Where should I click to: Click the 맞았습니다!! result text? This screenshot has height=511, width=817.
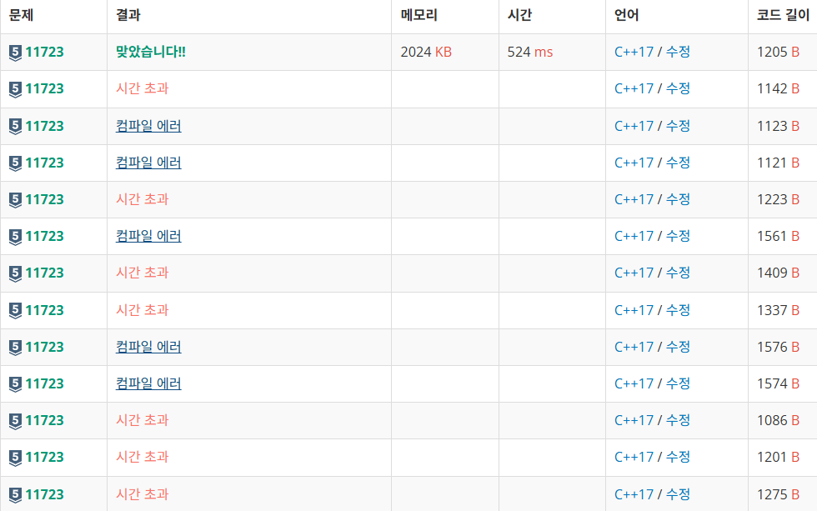coord(151,52)
